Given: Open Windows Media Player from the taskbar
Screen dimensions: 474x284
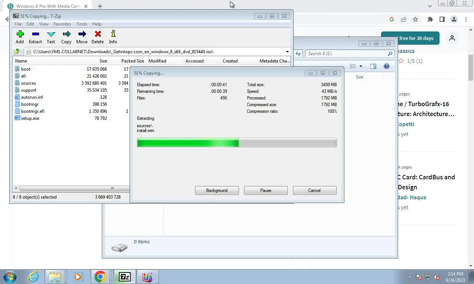Looking at the screenshot, I should (78, 277).
